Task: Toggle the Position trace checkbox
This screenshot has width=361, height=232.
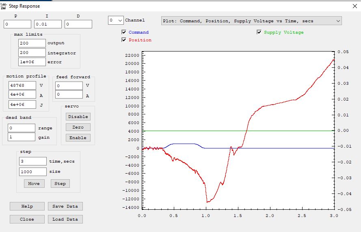Action: tap(124, 40)
